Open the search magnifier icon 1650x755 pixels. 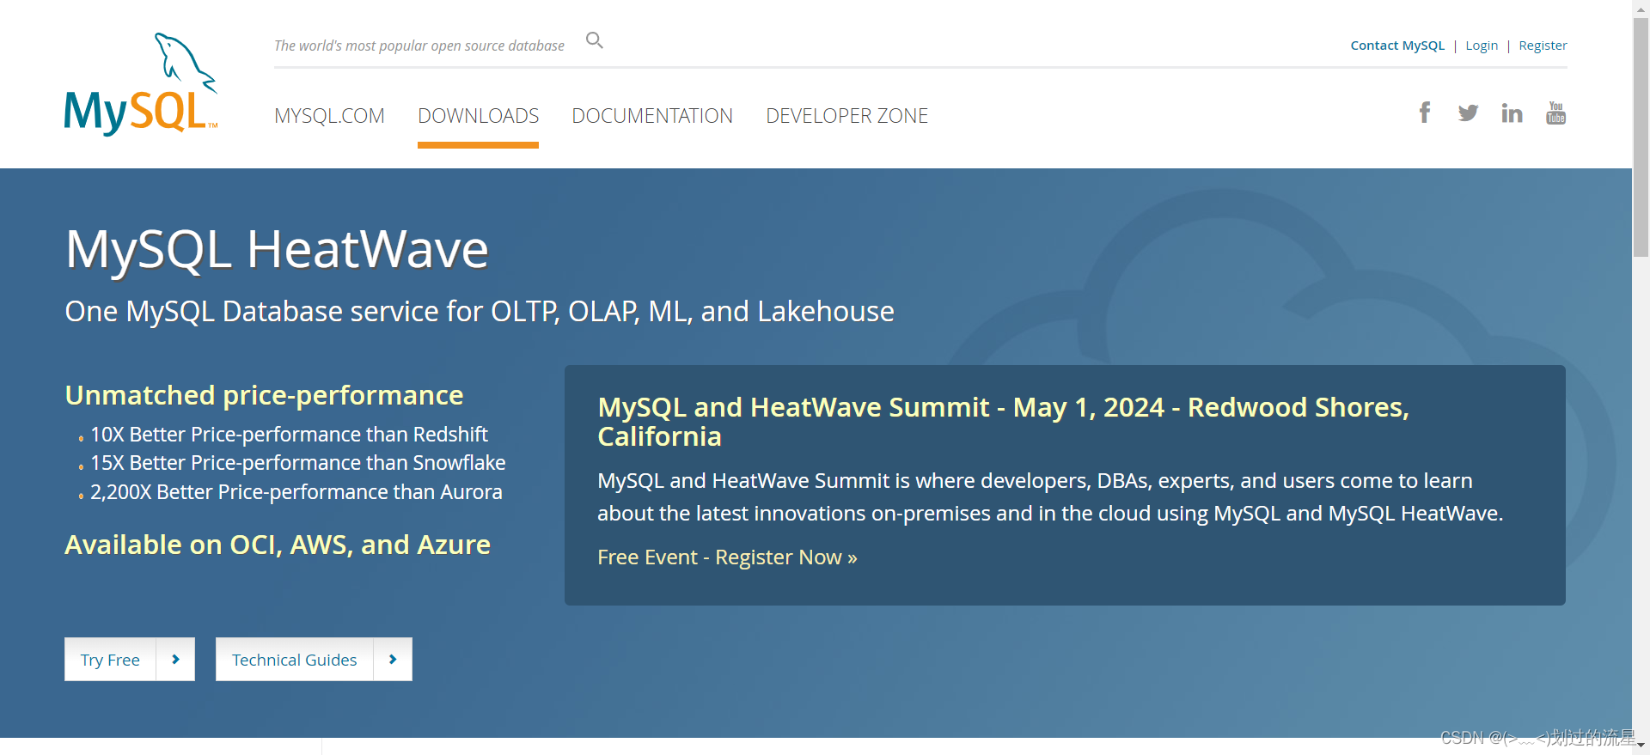pyautogui.click(x=595, y=40)
